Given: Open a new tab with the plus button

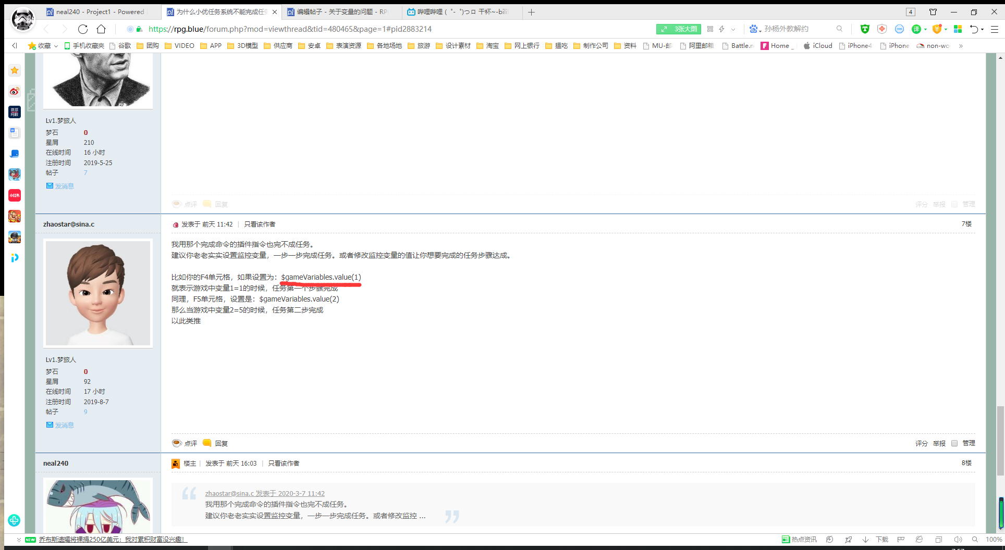Looking at the screenshot, I should tap(531, 12).
